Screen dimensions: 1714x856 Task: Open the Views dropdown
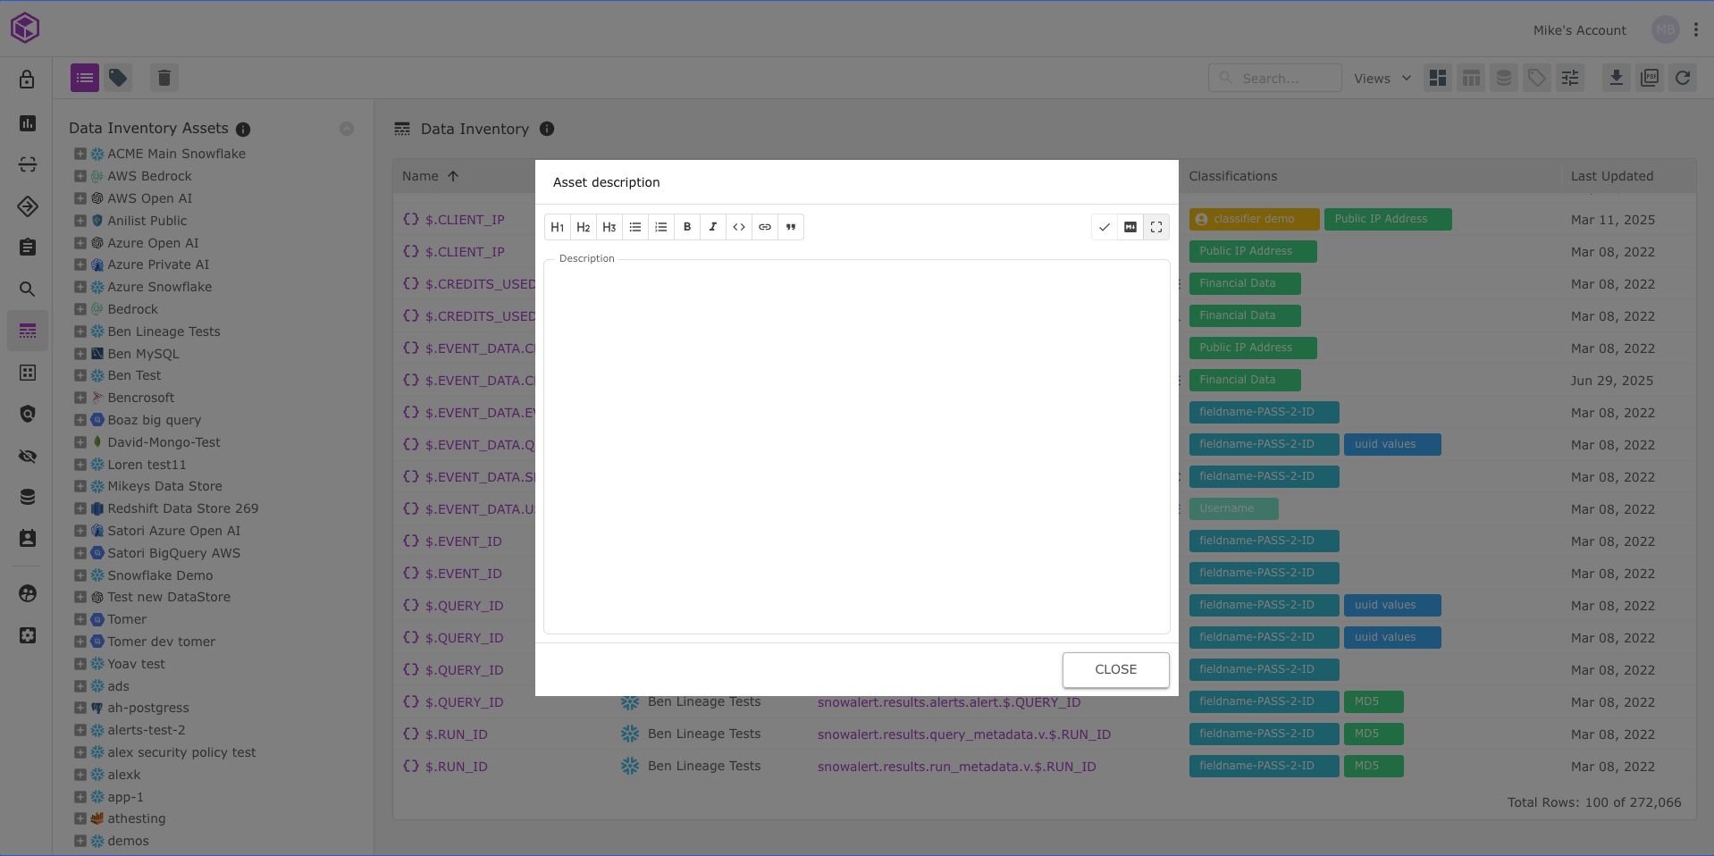coord(1382,79)
